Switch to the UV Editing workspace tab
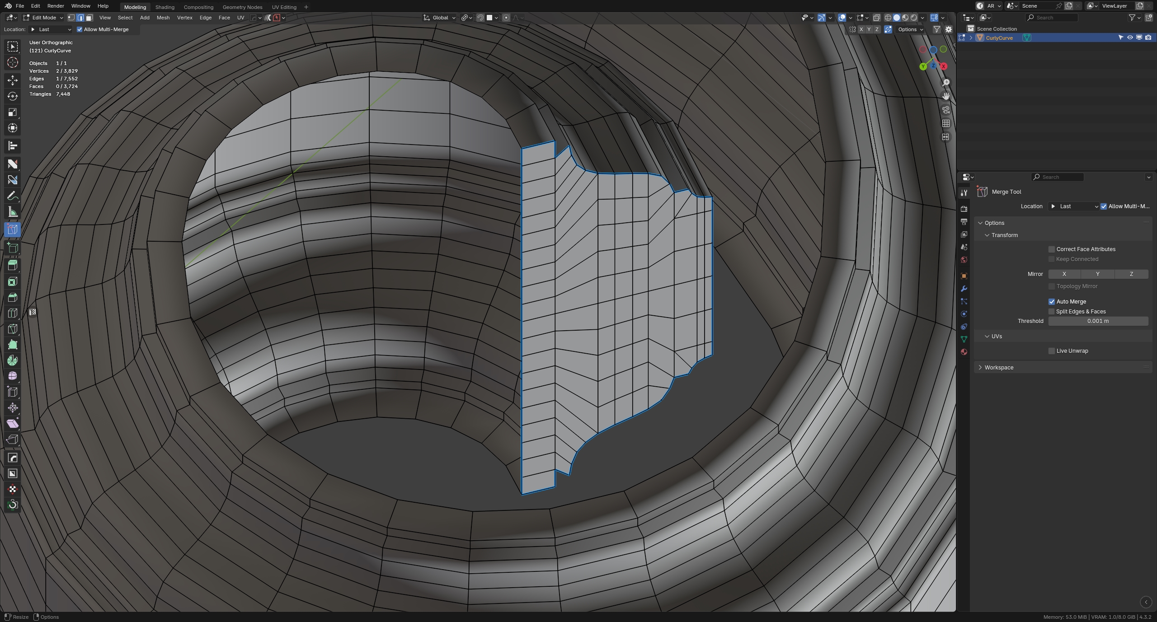 284,7
